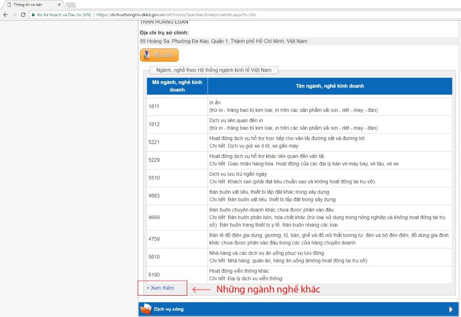Image resolution: width=461 pixels, height=317 pixels.
Task: Click industry code 5510 cell
Action: point(177,178)
